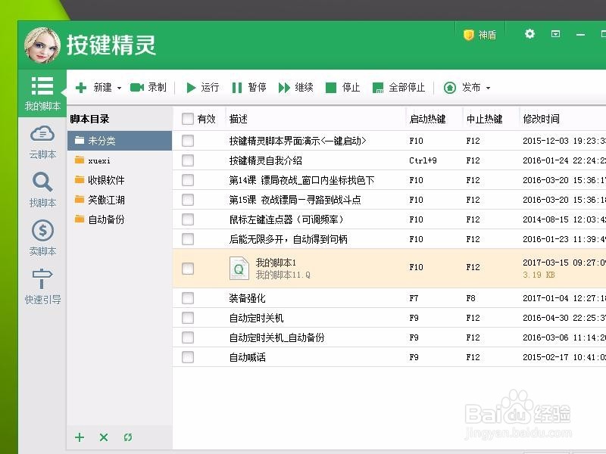Viewport: 606px width, 454px height.
Task: Select the 自动喊话 script row
Action: click(389, 357)
